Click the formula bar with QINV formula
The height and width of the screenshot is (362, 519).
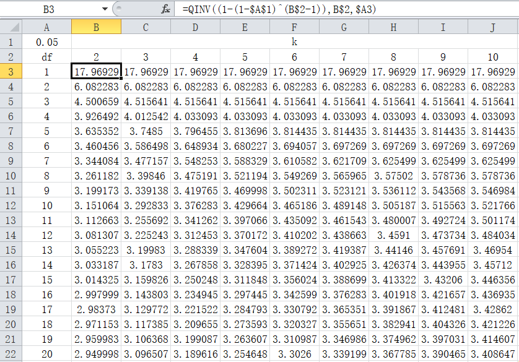coord(346,9)
